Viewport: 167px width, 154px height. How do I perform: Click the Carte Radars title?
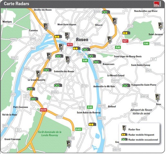point(16,4)
